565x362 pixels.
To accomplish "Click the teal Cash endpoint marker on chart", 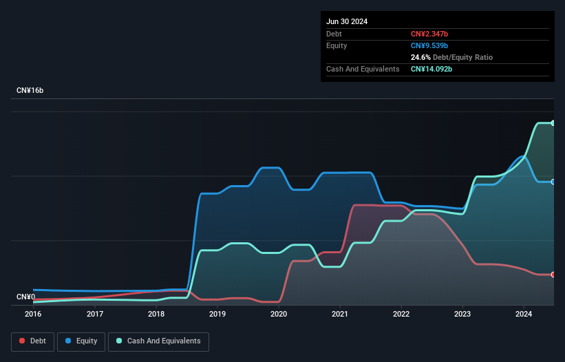I will pyautogui.click(x=553, y=123).
